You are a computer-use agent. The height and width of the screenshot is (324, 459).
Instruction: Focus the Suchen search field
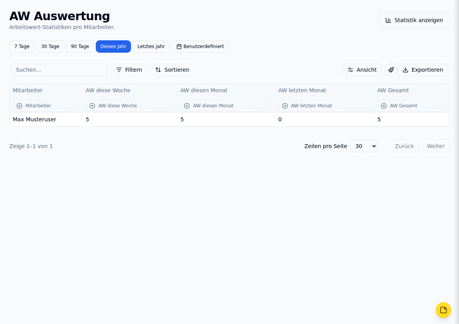[x=59, y=70]
